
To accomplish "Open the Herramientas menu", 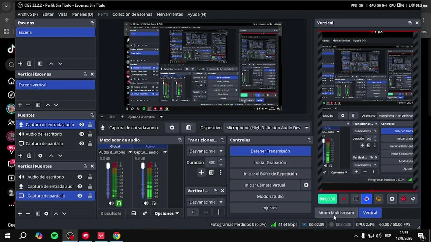I will click(x=170, y=14).
